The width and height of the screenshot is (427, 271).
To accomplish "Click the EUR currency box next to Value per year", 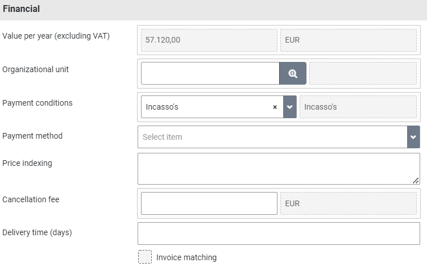I will tap(348, 40).
